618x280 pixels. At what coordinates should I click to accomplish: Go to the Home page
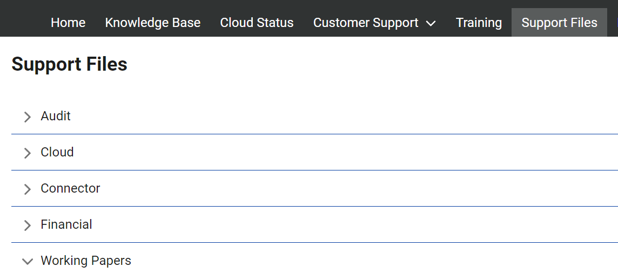(x=68, y=23)
